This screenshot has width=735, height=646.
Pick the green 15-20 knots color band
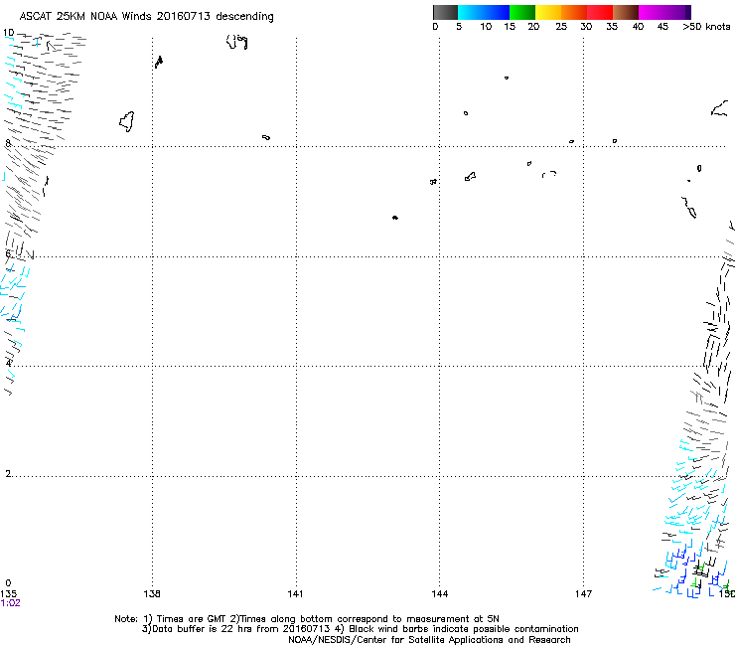[x=522, y=12]
